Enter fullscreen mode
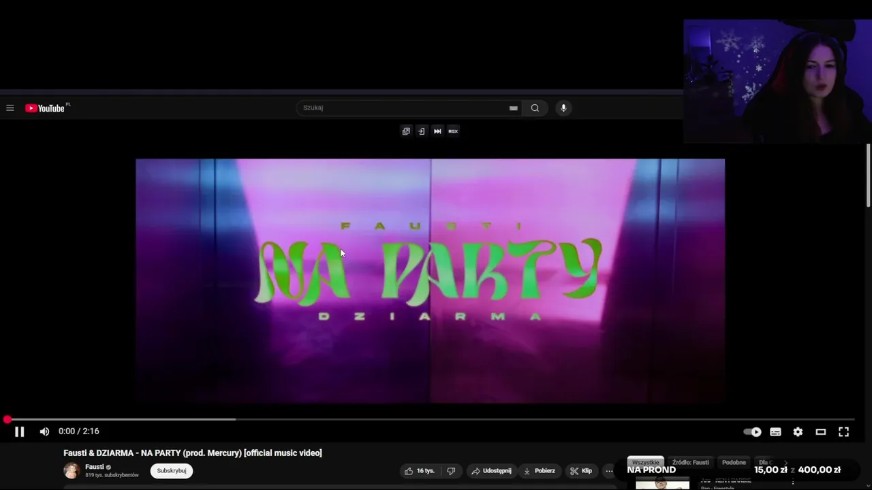 (843, 431)
